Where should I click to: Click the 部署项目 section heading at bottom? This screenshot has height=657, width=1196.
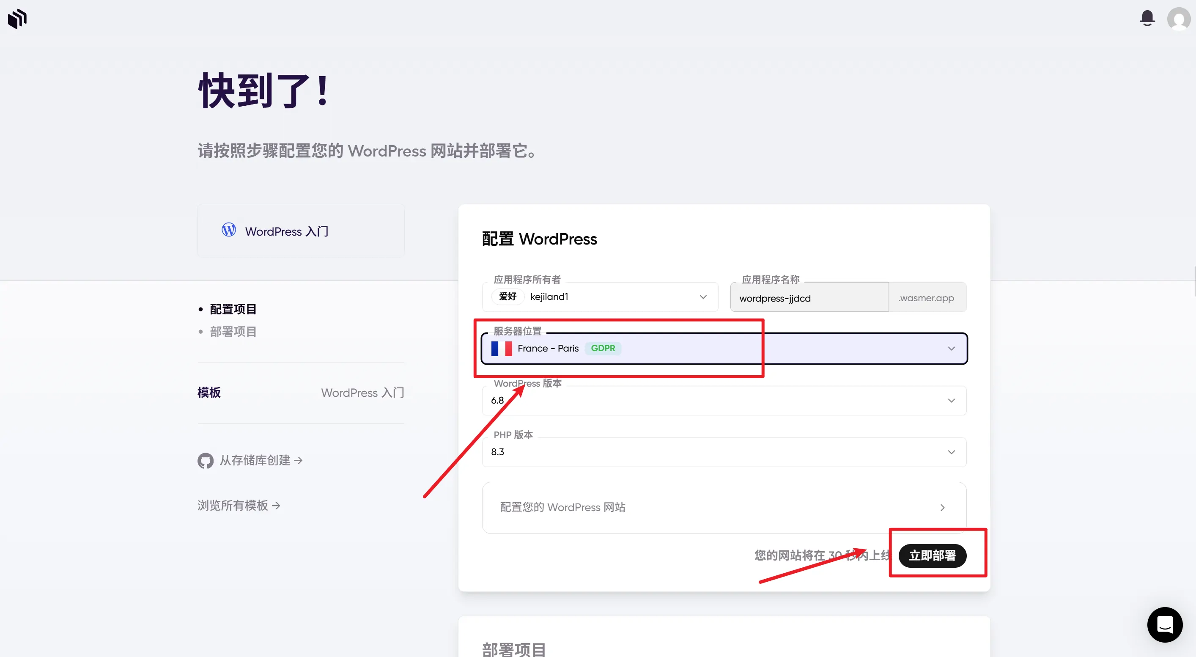(514, 649)
